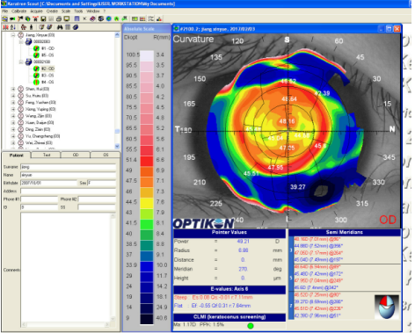The width and height of the screenshot is (415, 333).
Task: Click the 3D cornea thumbnail in Semi Meridians
Action: coord(387,307)
